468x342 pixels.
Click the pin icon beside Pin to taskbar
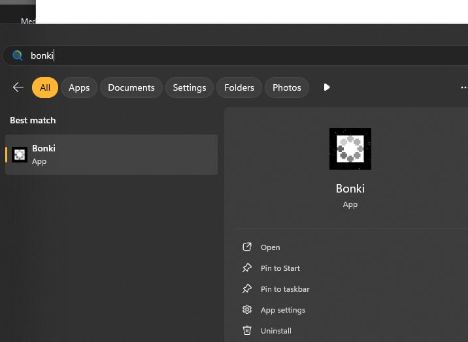click(247, 288)
